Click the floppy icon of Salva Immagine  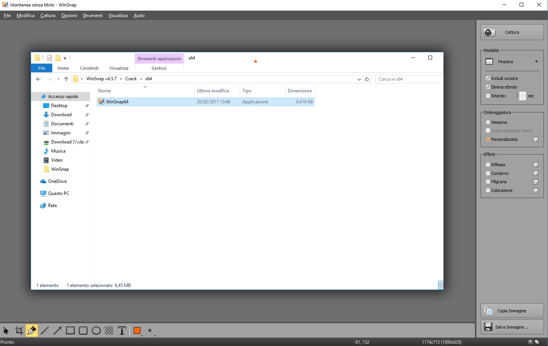488,327
